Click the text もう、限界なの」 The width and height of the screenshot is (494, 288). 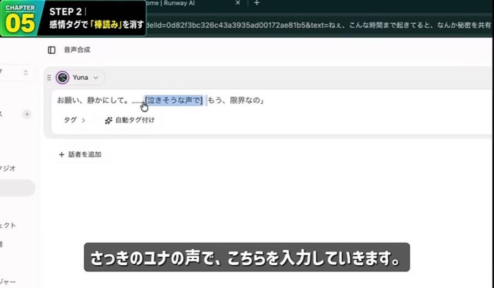[236, 100]
